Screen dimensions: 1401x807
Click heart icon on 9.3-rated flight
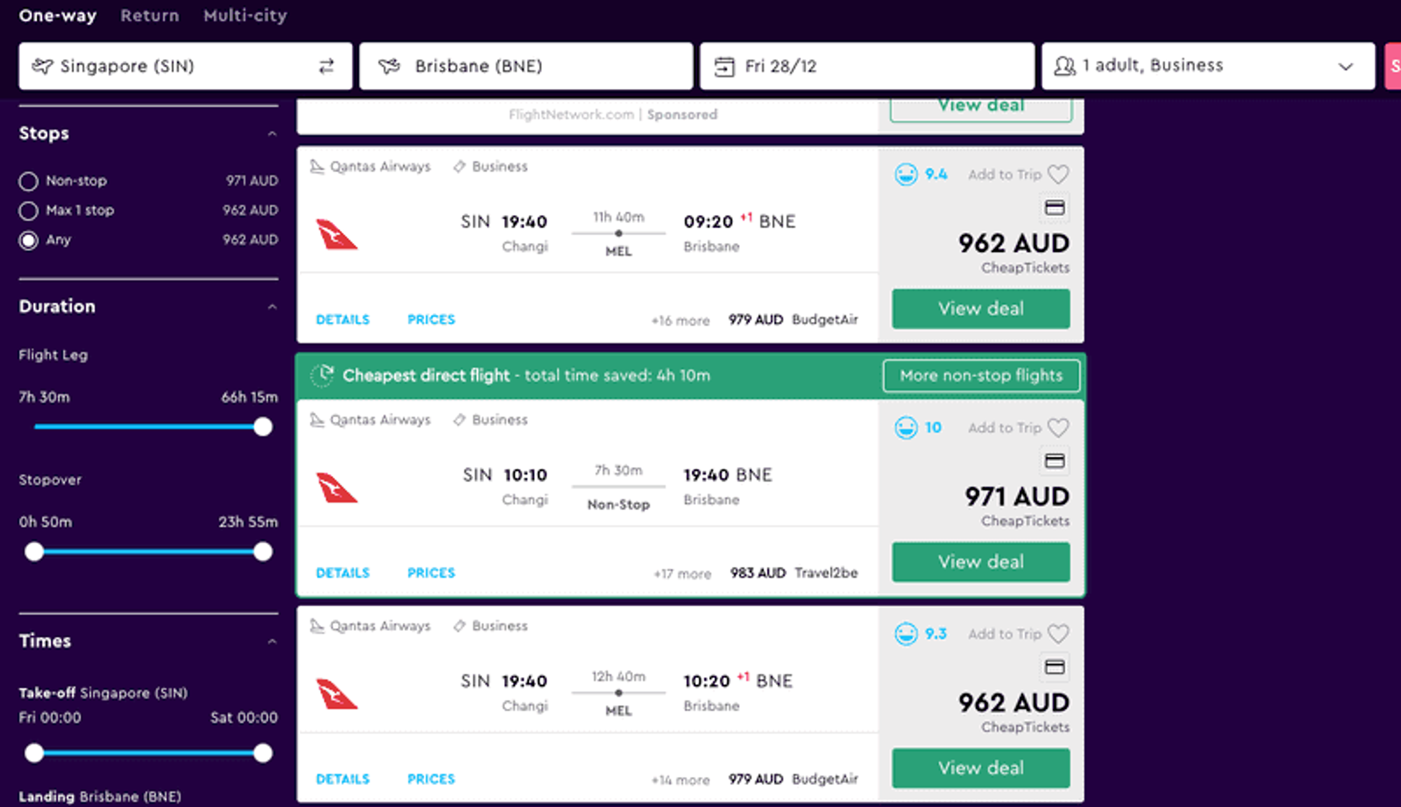click(1058, 634)
